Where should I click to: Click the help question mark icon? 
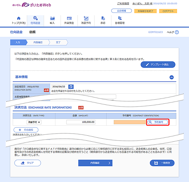177,32
